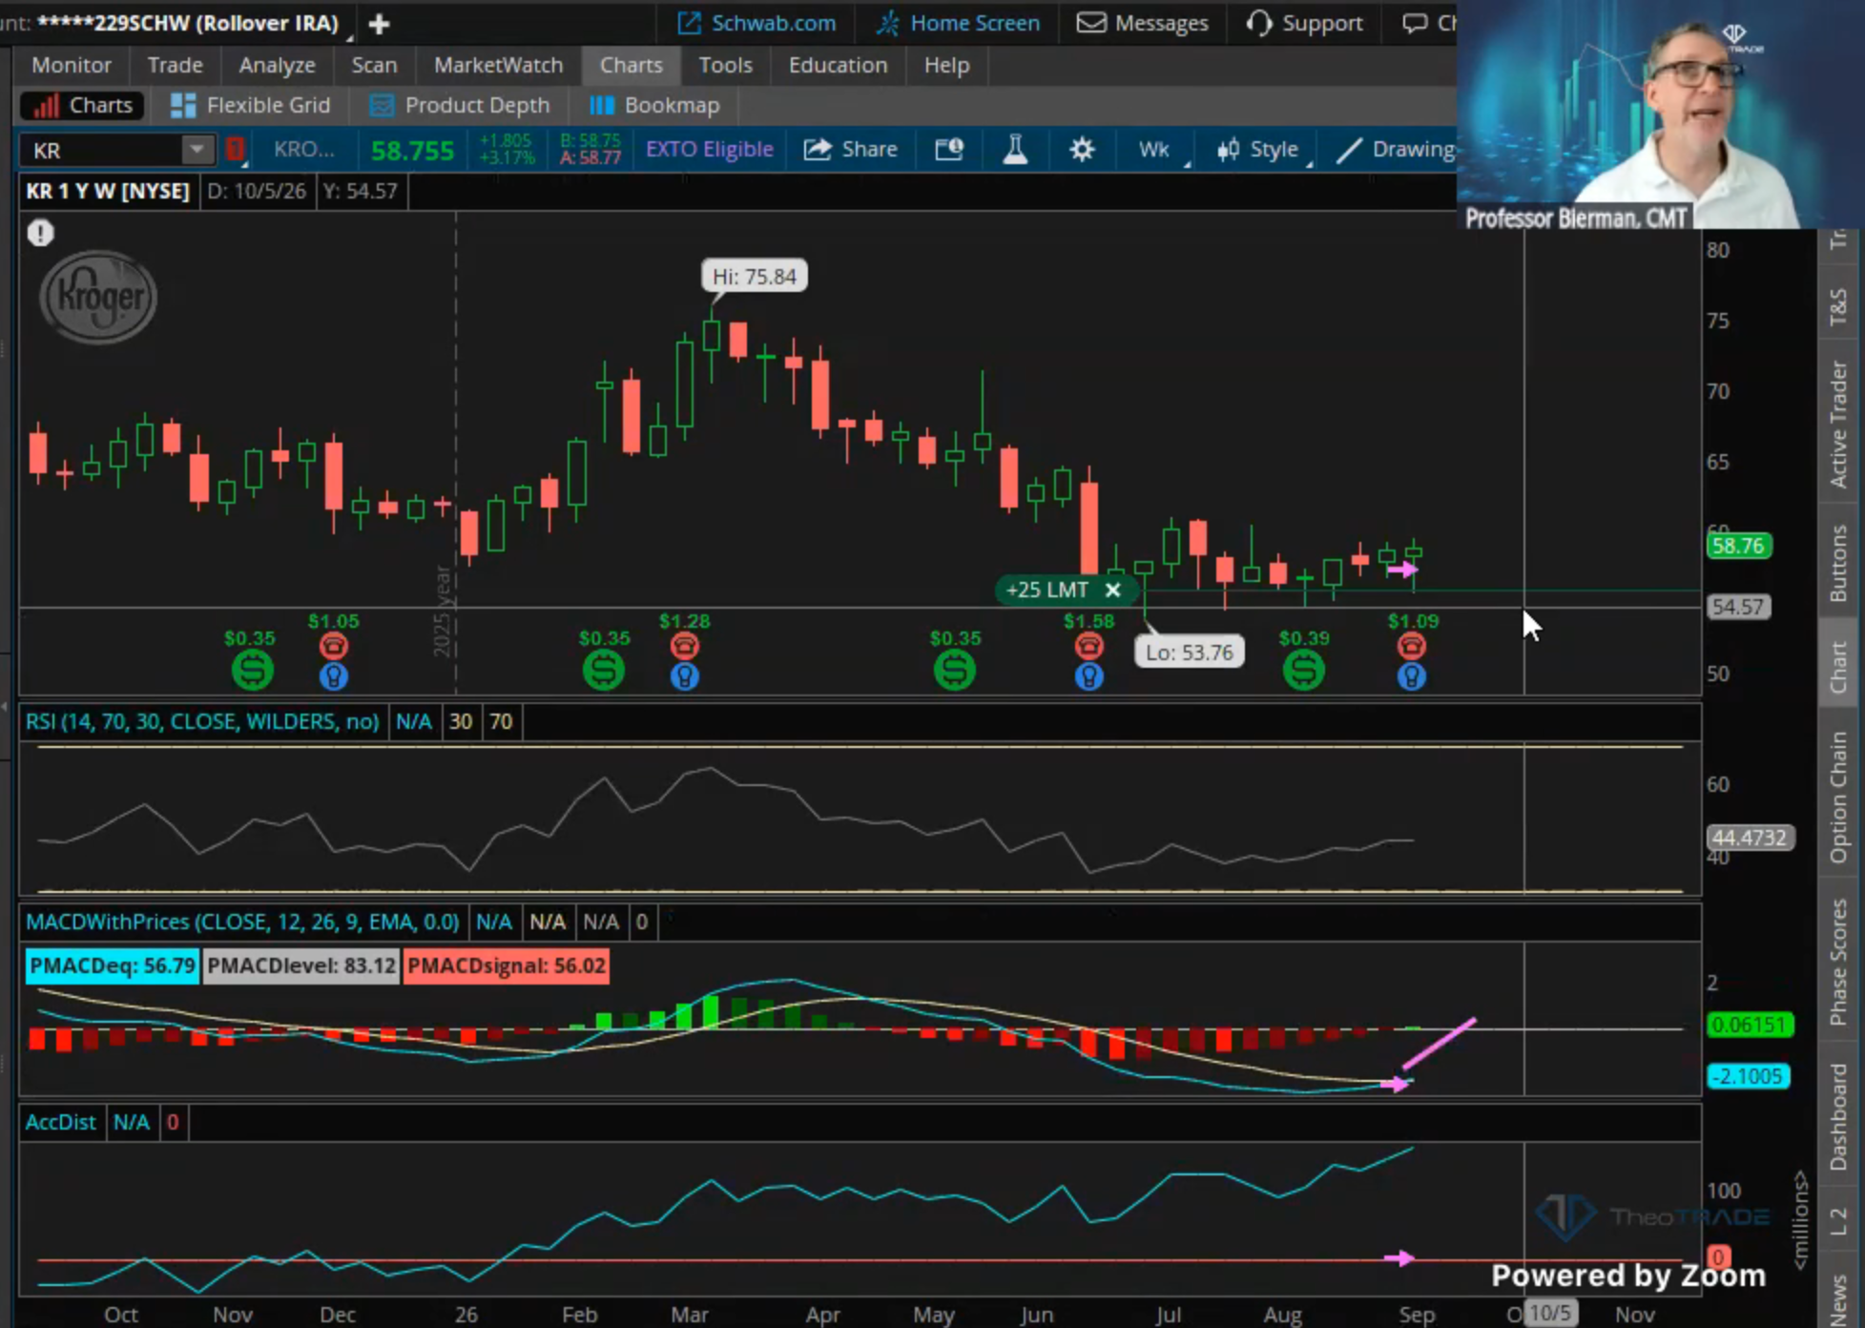Open the Bookmap subtab
This screenshot has width=1865, height=1328.
pyautogui.click(x=654, y=106)
